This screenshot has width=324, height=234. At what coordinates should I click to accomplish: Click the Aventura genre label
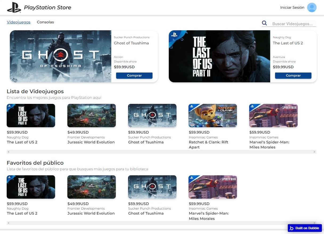click(279, 57)
